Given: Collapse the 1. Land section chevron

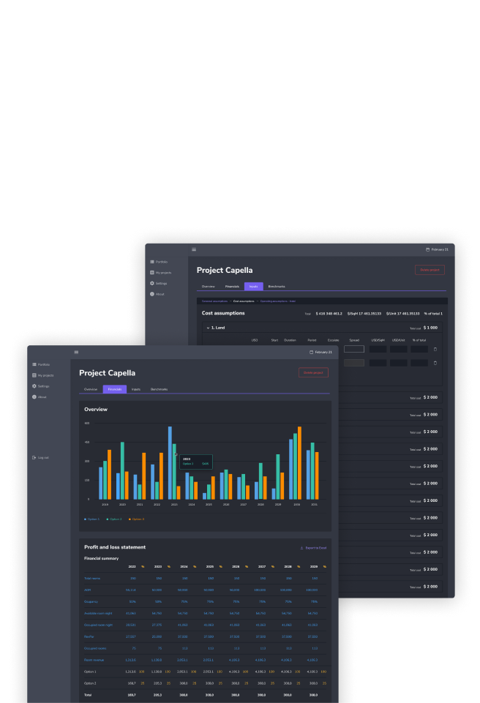Looking at the screenshot, I should 208,328.
